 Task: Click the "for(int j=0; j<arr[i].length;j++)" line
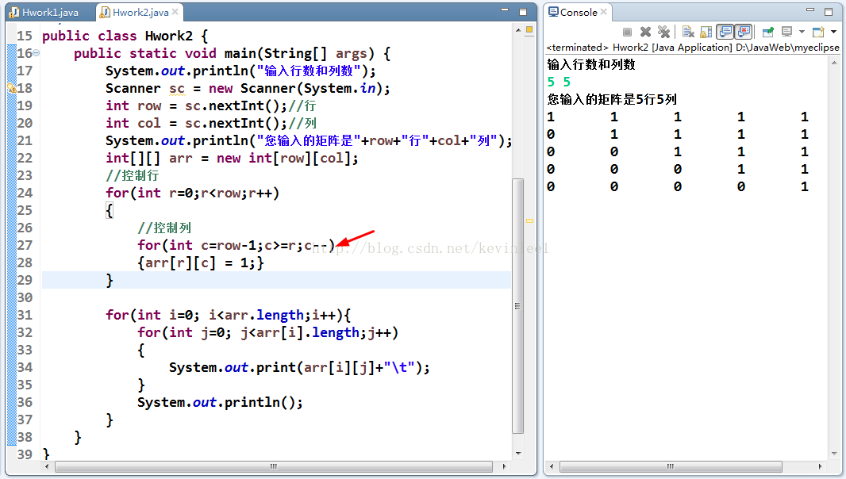[268, 332]
